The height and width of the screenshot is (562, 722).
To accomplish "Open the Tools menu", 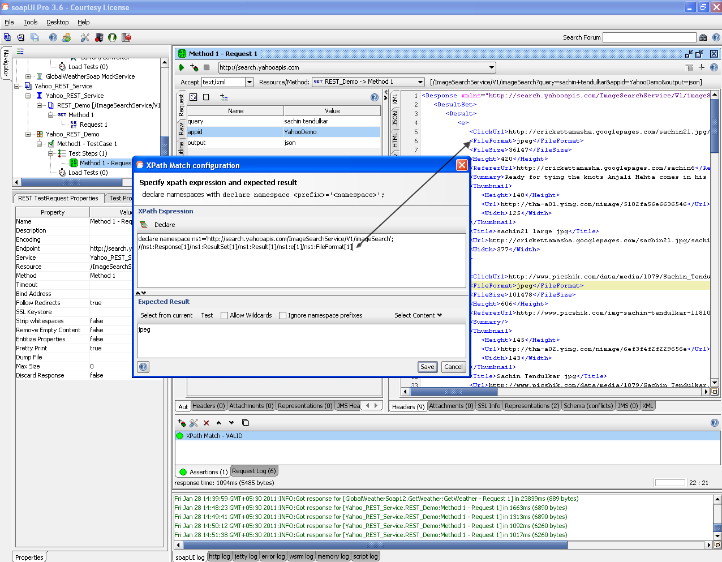I will 31,22.
